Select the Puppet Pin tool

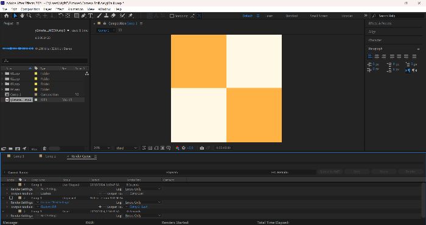(131, 16)
